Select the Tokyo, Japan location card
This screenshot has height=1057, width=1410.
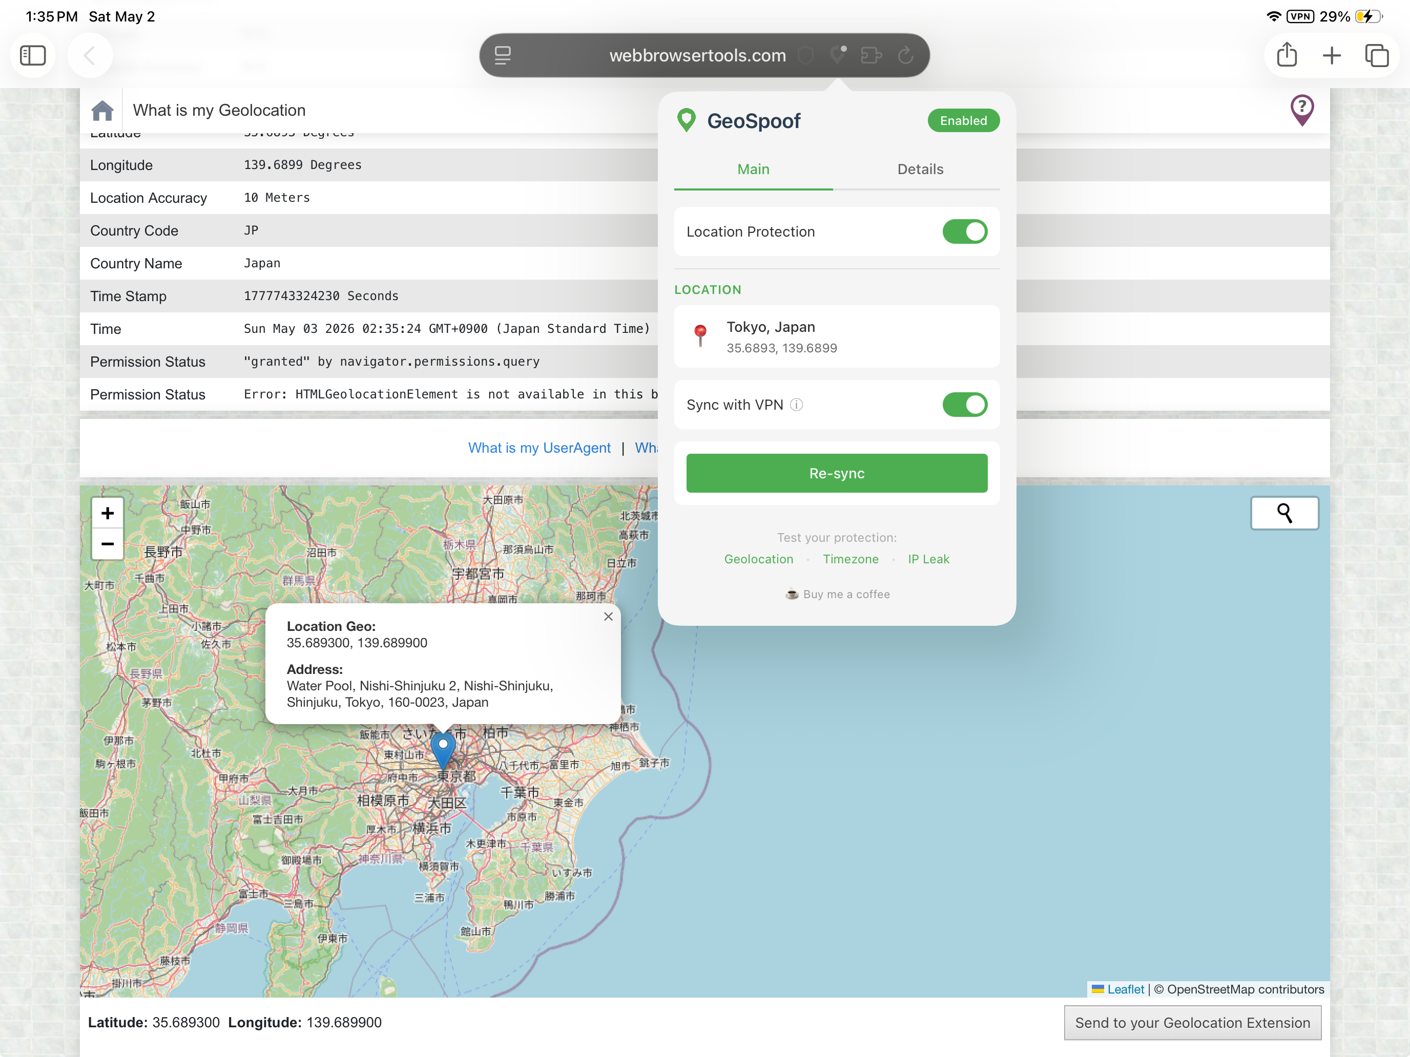point(836,336)
